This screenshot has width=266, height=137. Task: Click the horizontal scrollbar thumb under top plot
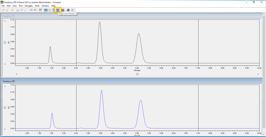tap(137, 74)
